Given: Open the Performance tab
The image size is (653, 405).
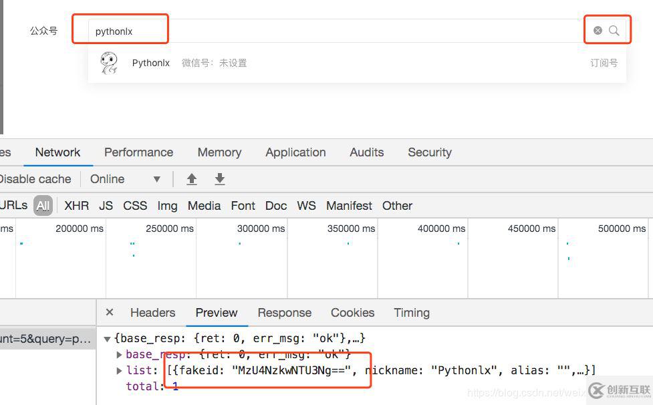Looking at the screenshot, I should tap(138, 152).
